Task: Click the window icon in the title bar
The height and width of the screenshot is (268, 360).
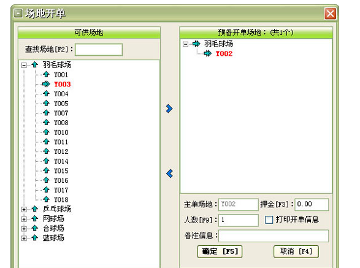Action: click(18, 13)
